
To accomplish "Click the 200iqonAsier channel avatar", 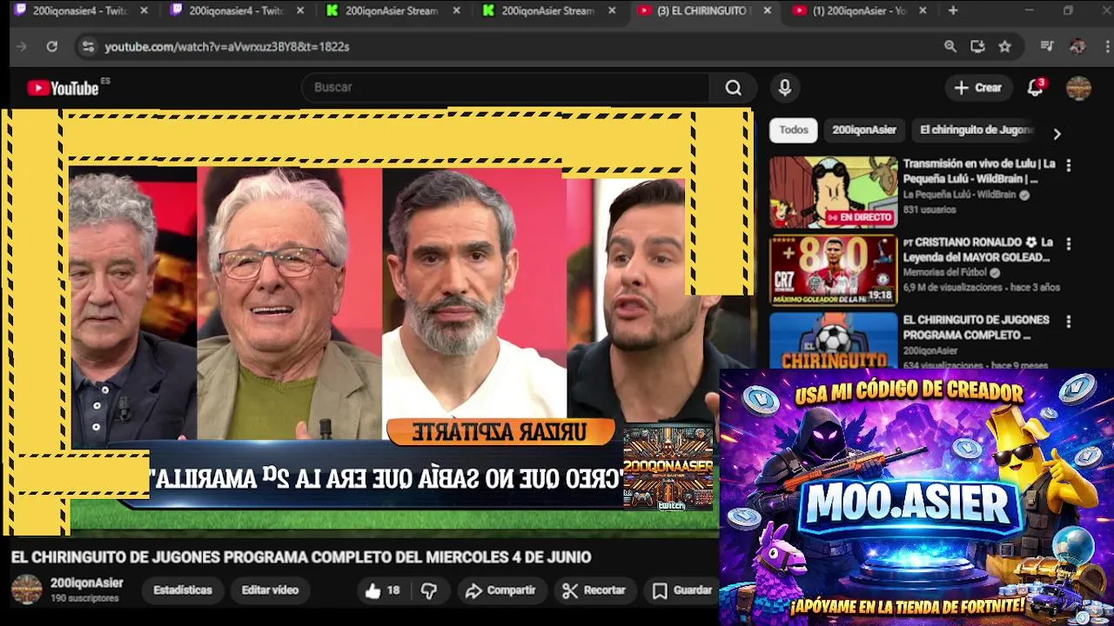I will click(26, 589).
